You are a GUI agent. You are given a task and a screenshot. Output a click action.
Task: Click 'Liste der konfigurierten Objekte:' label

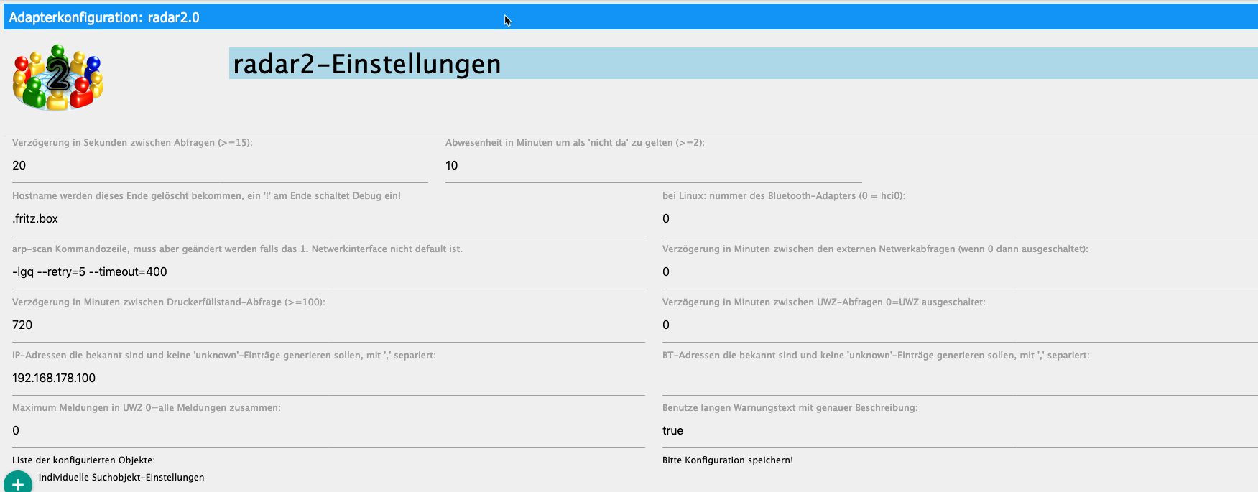click(83, 460)
